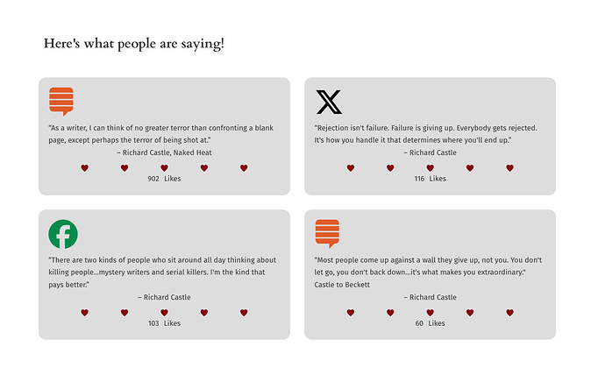Click first heart in the 902 Likes card
Image resolution: width=605 pixels, height=382 pixels.
(x=85, y=168)
